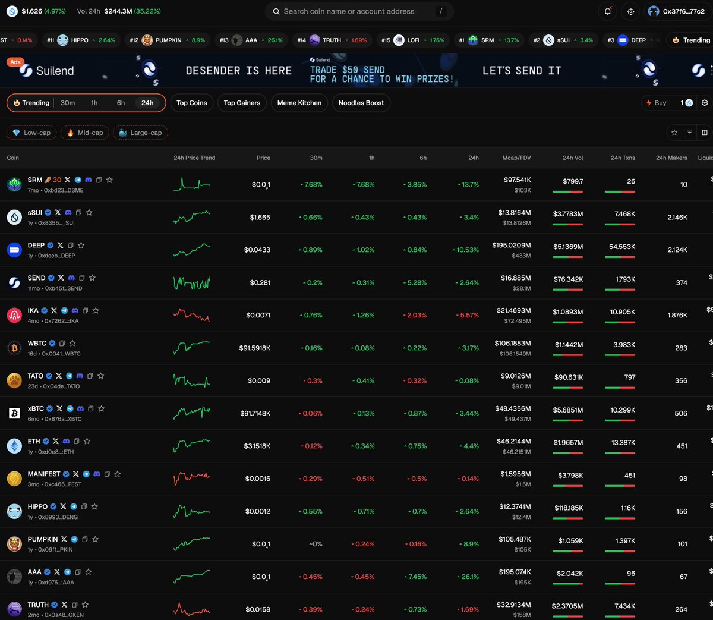
Task: Open IKA's Telegram link
Action: [x=64, y=310]
